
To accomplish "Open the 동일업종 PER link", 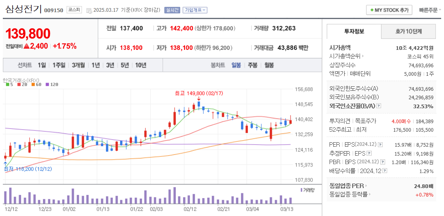I will pos(347,186).
